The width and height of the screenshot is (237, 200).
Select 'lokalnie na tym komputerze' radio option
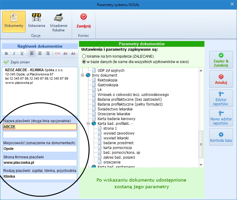coord(84,56)
